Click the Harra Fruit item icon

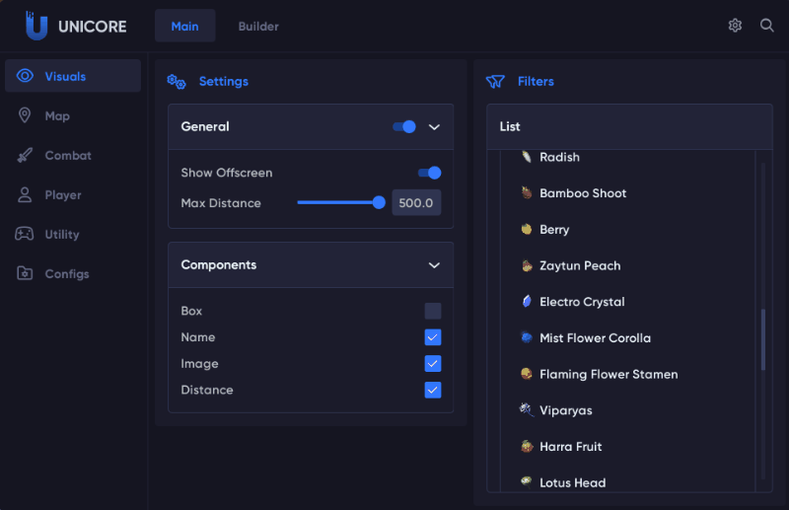click(x=527, y=447)
